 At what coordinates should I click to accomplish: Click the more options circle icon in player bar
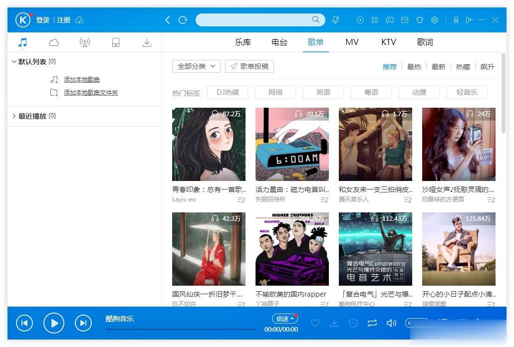click(353, 323)
